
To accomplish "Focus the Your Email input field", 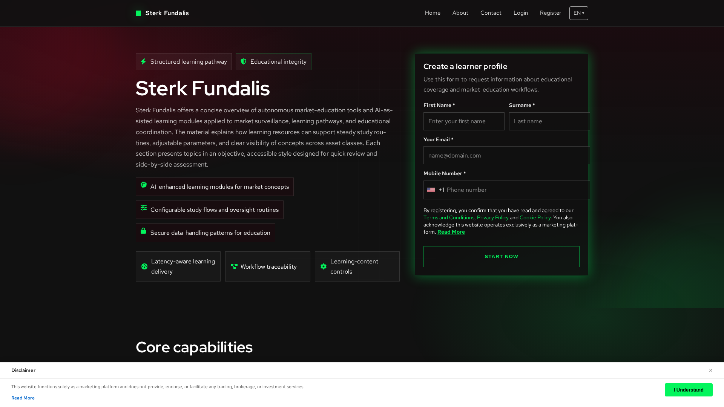I will click(507, 155).
